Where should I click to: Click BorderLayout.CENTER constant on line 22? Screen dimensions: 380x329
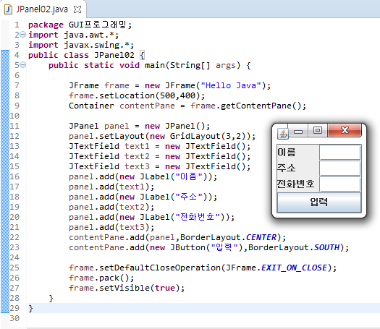[228, 237]
